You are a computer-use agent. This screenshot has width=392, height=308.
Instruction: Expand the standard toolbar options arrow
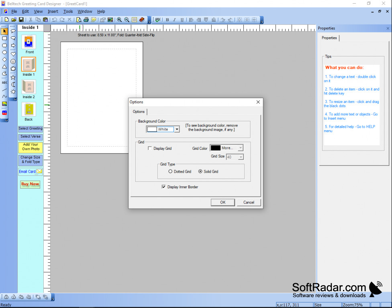[149, 20]
